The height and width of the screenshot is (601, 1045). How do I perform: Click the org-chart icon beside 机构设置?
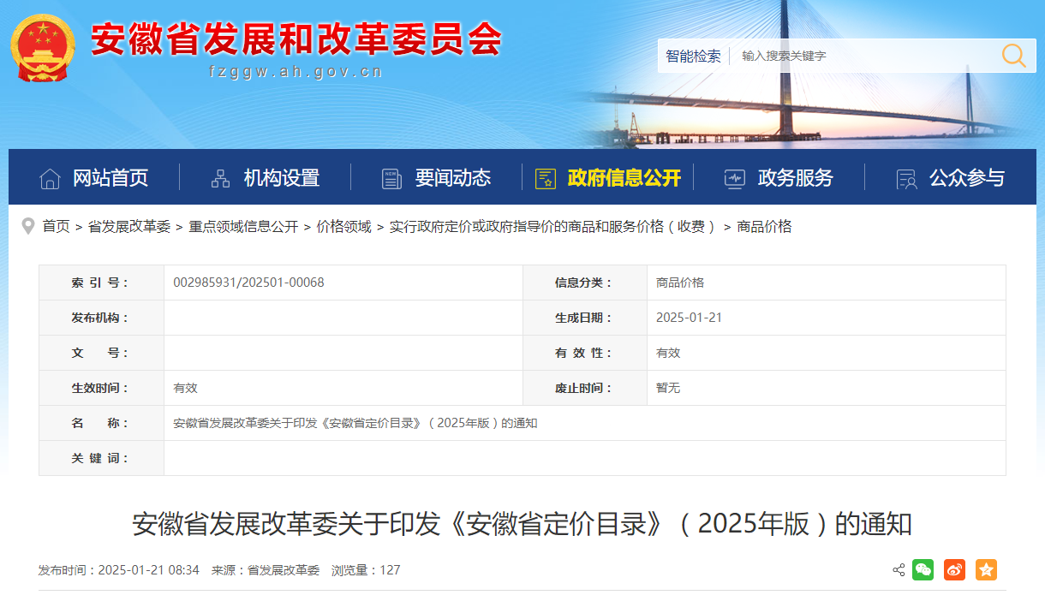(x=221, y=178)
